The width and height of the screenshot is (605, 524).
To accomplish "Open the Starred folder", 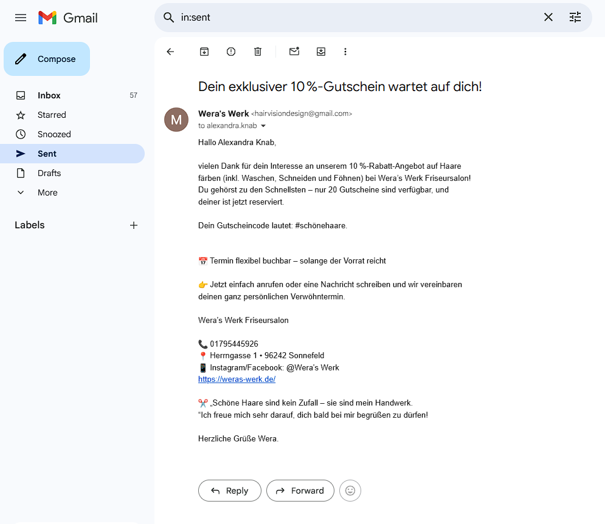I will 52,115.
